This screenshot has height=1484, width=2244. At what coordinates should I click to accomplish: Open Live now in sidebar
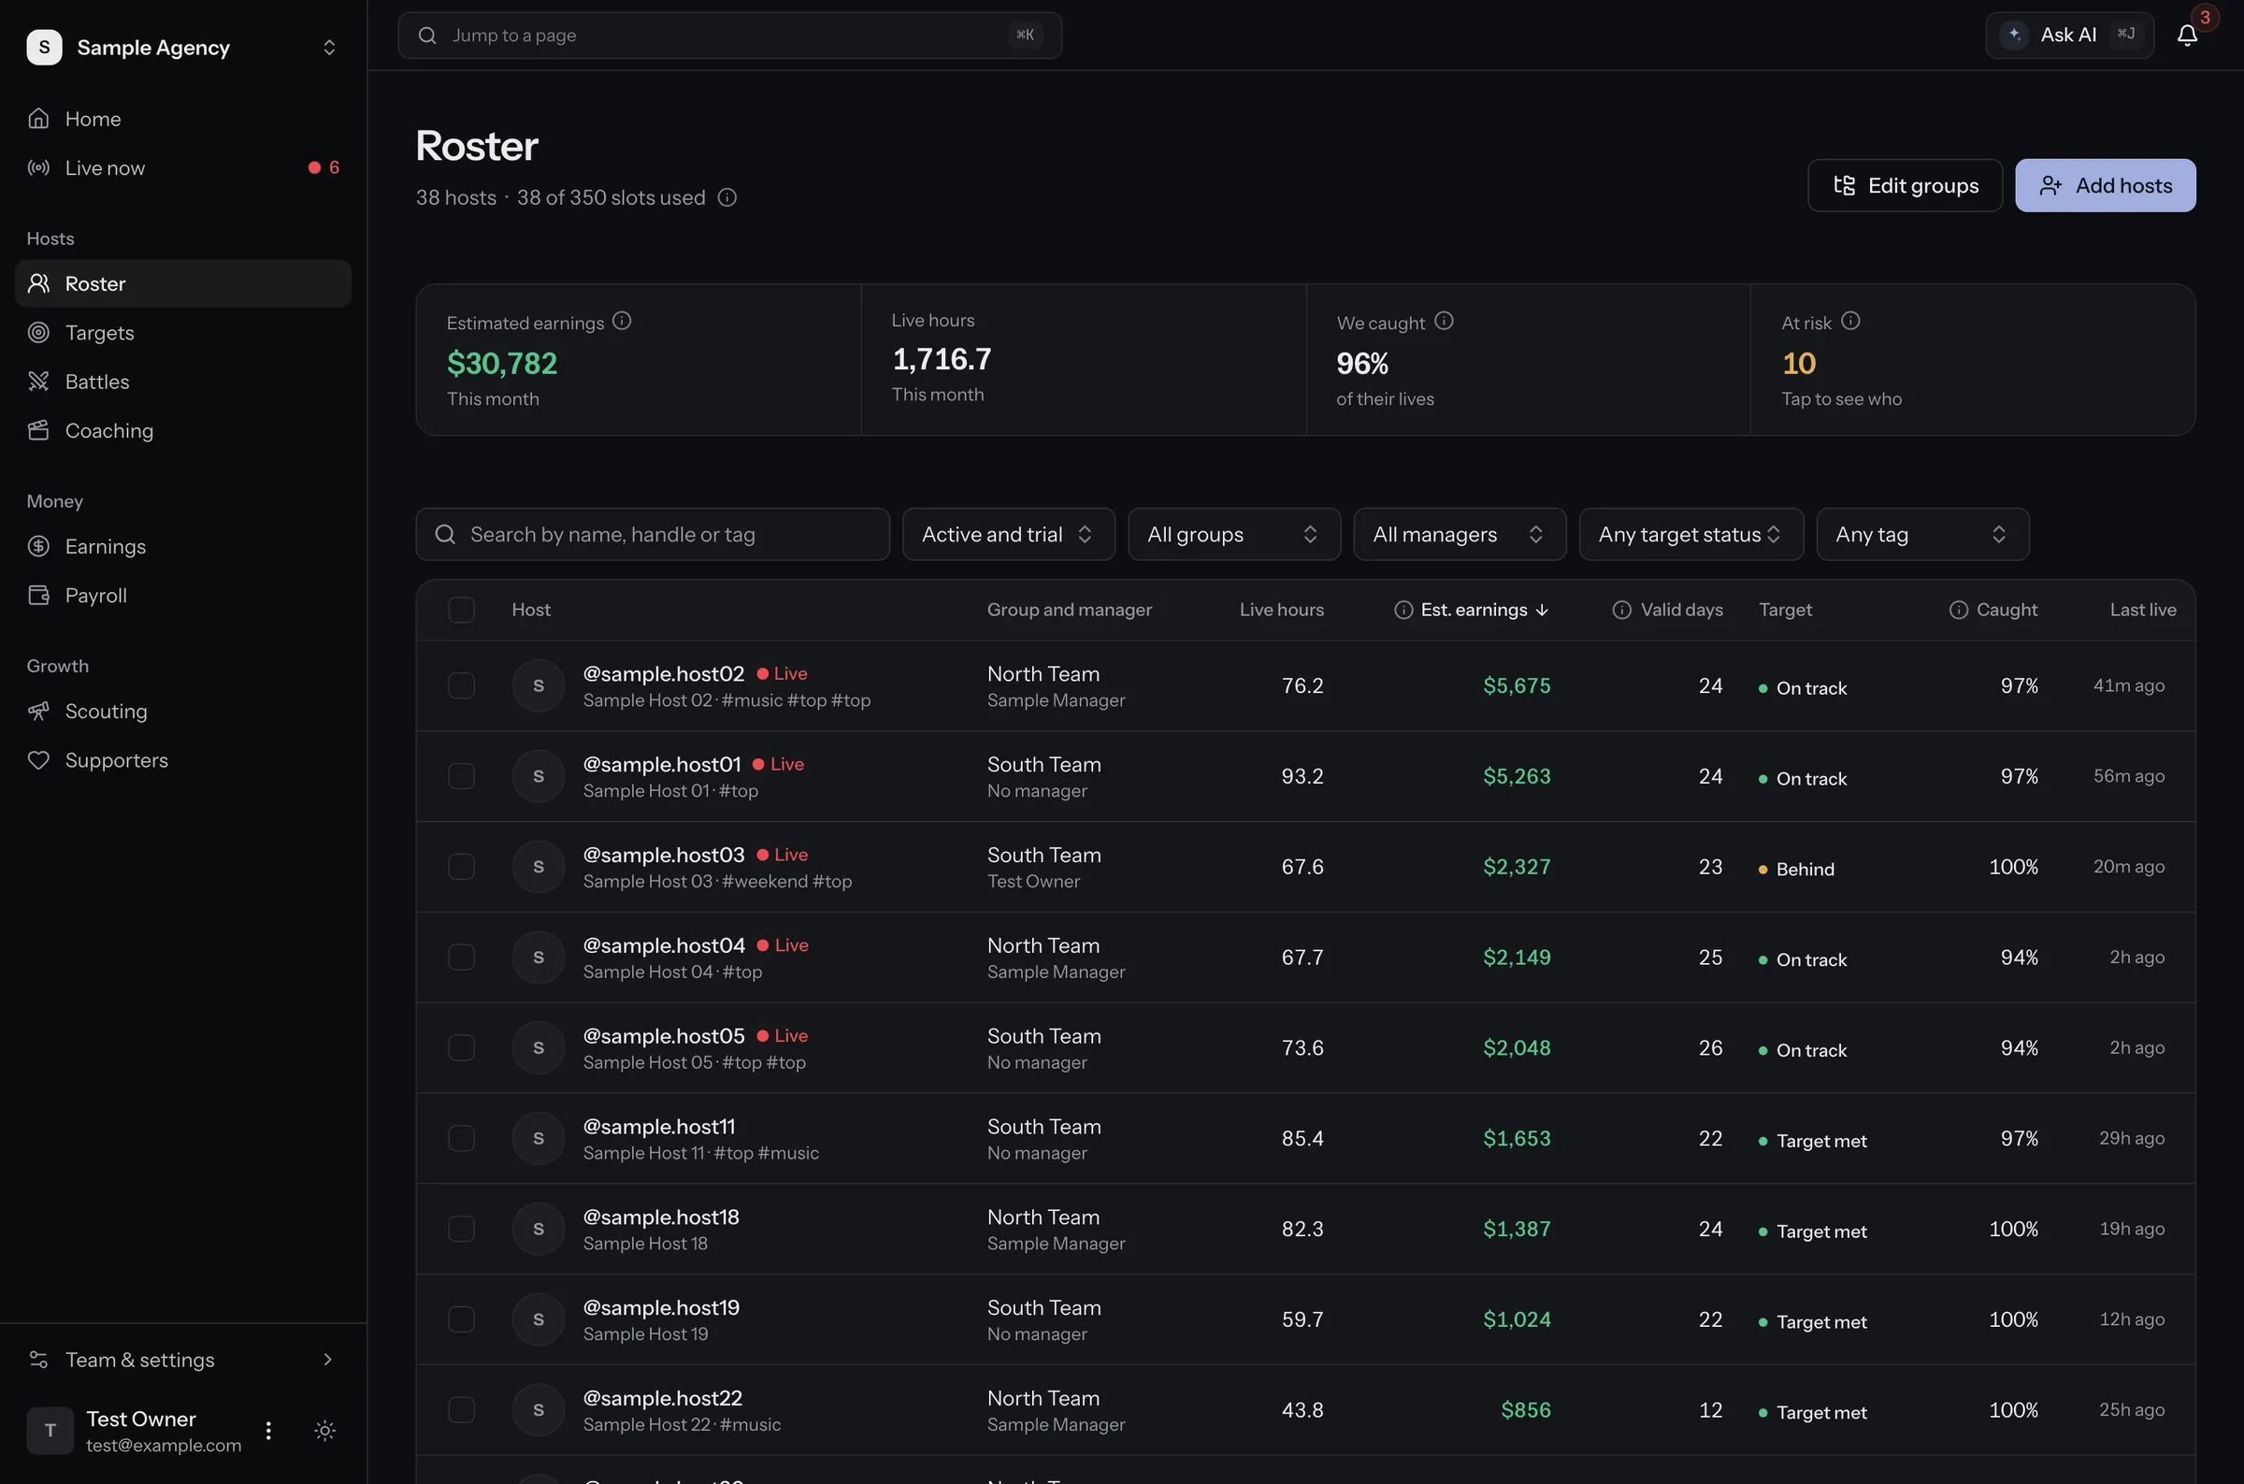183,167
